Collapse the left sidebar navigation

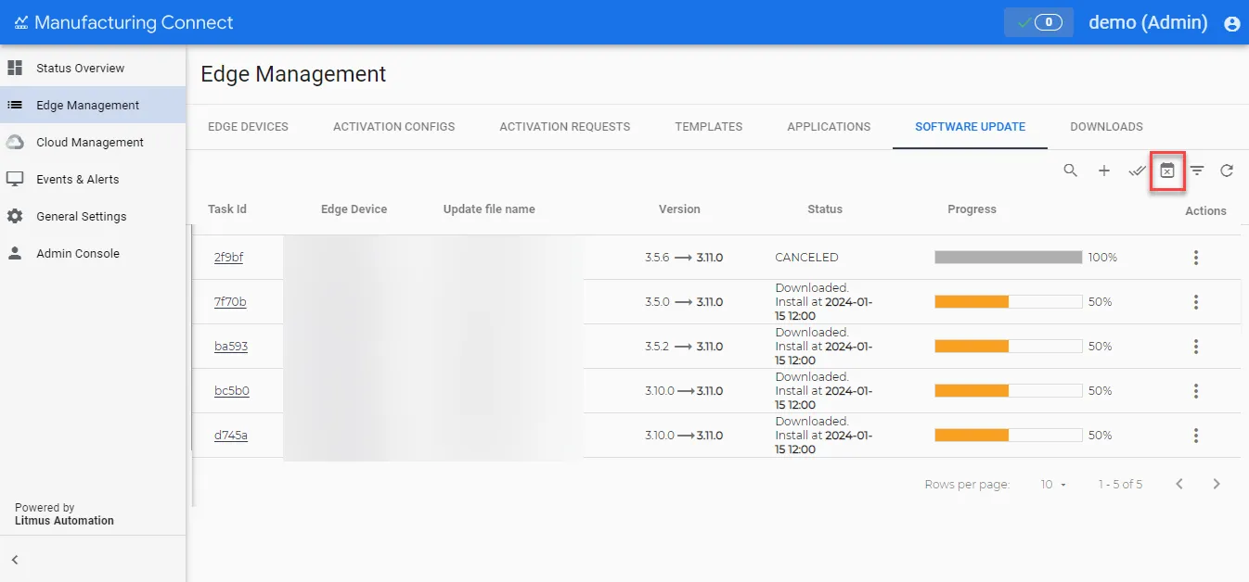click(15, 560)
